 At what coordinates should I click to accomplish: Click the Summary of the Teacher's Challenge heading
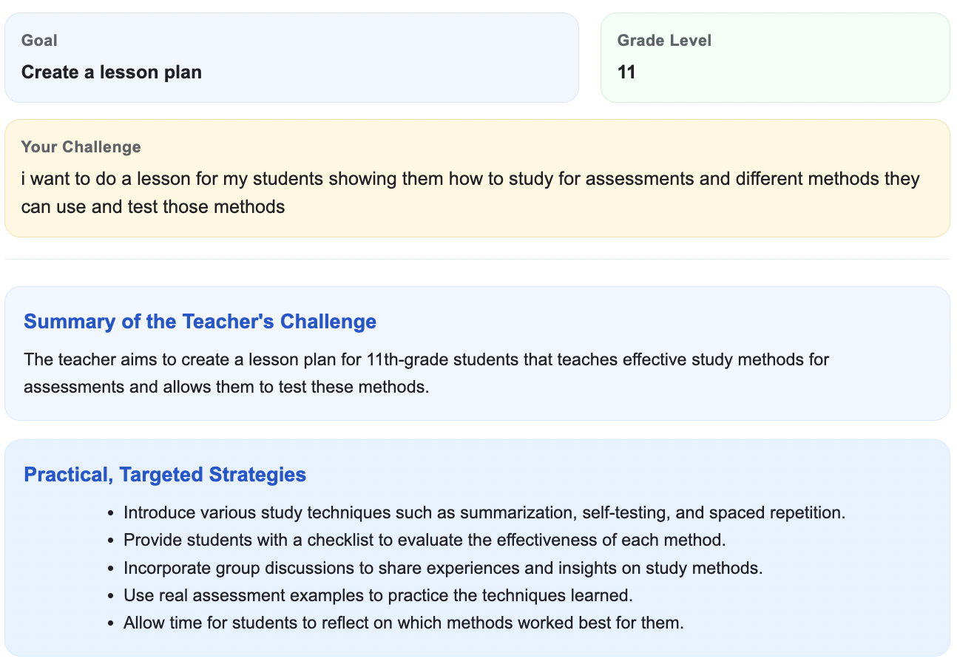click(x=200, y=322)
